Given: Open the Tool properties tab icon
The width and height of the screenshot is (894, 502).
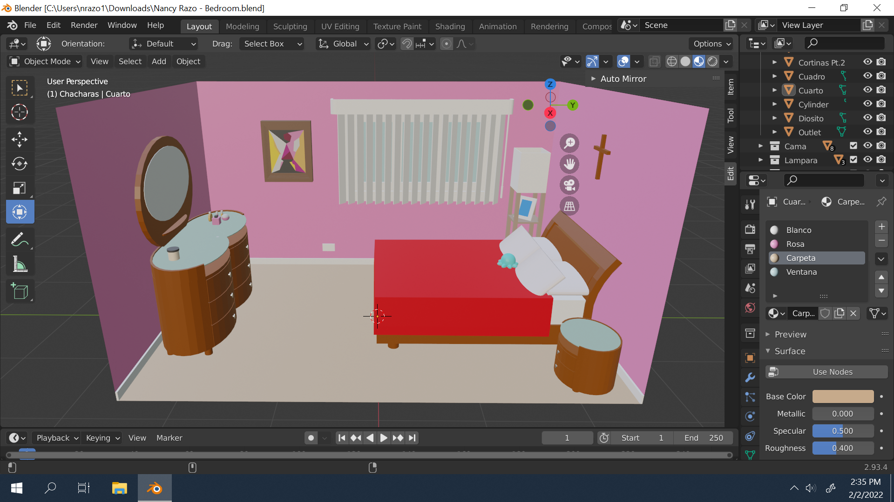Looking at the screenshot, I should pos(750,204).
